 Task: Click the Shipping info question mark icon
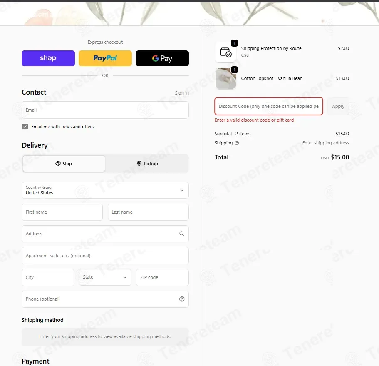(237, 143)
